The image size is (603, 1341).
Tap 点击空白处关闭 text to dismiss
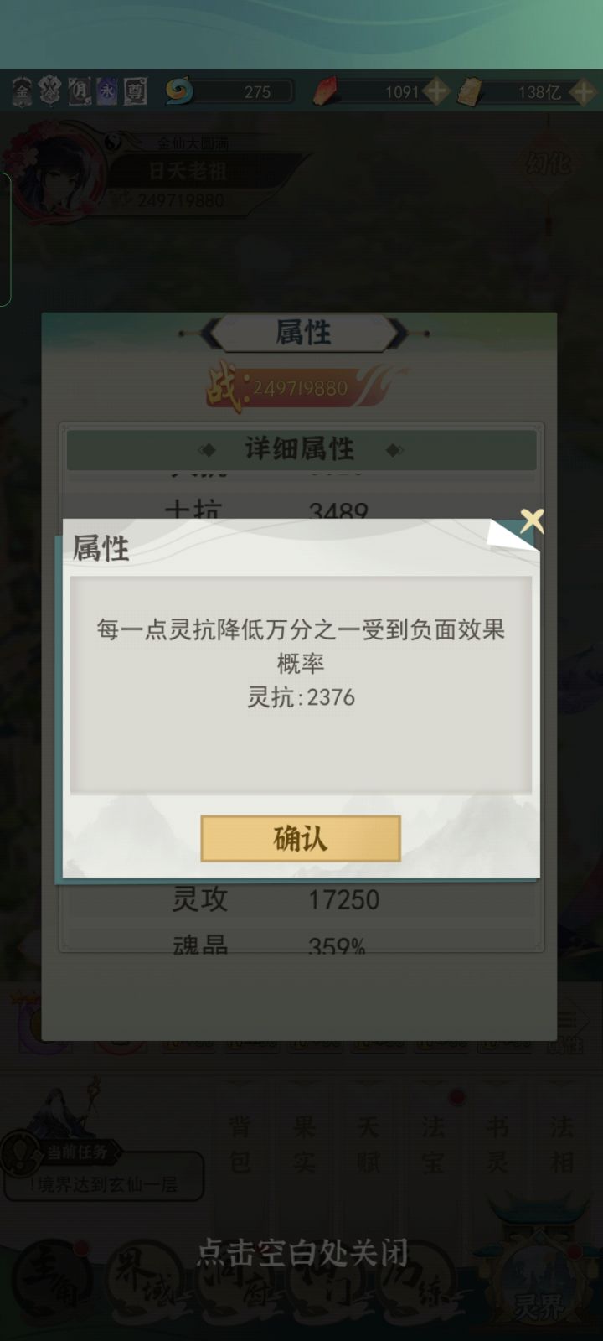[302, 1253]
